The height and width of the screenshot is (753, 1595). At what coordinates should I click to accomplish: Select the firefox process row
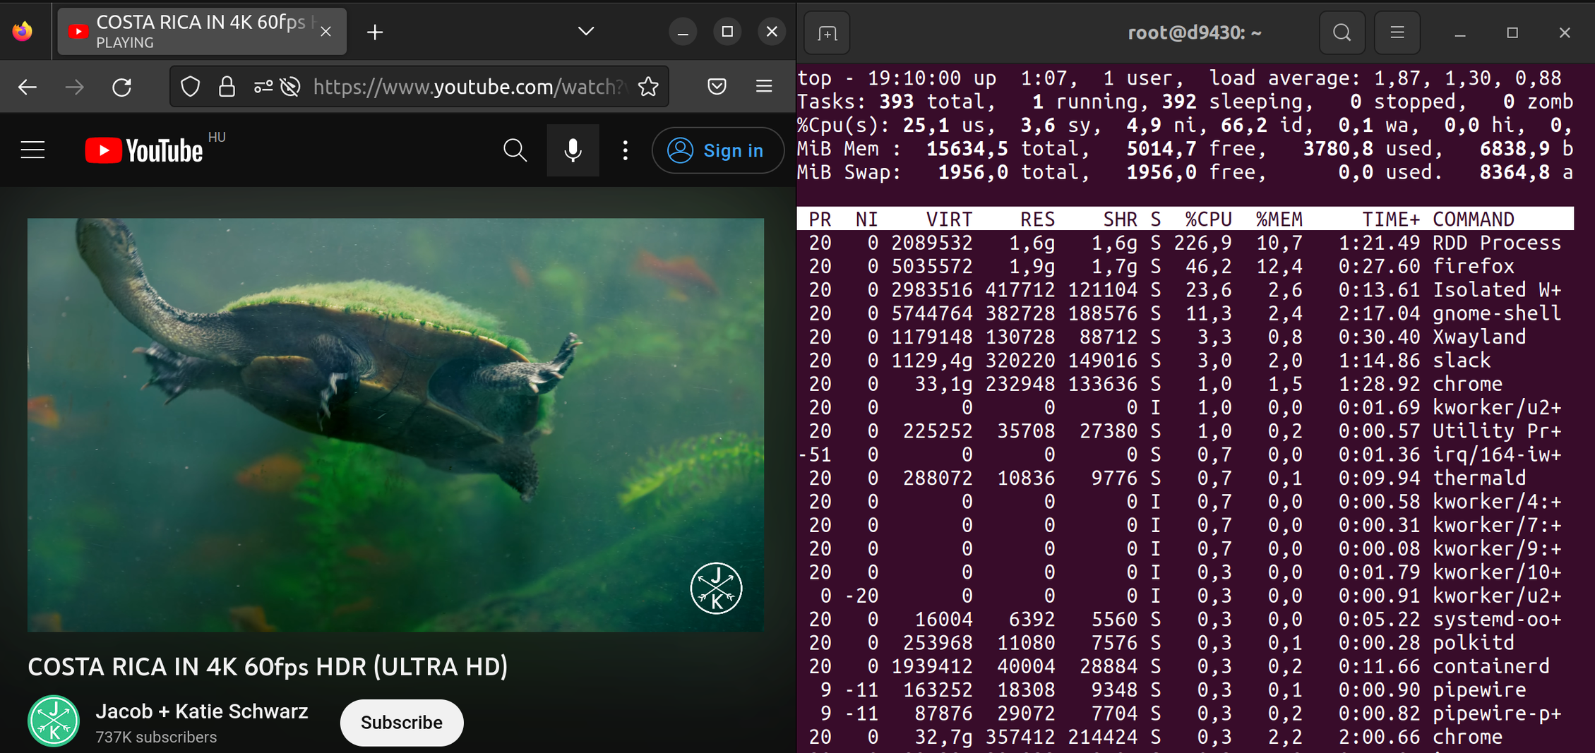[1185, 266]
